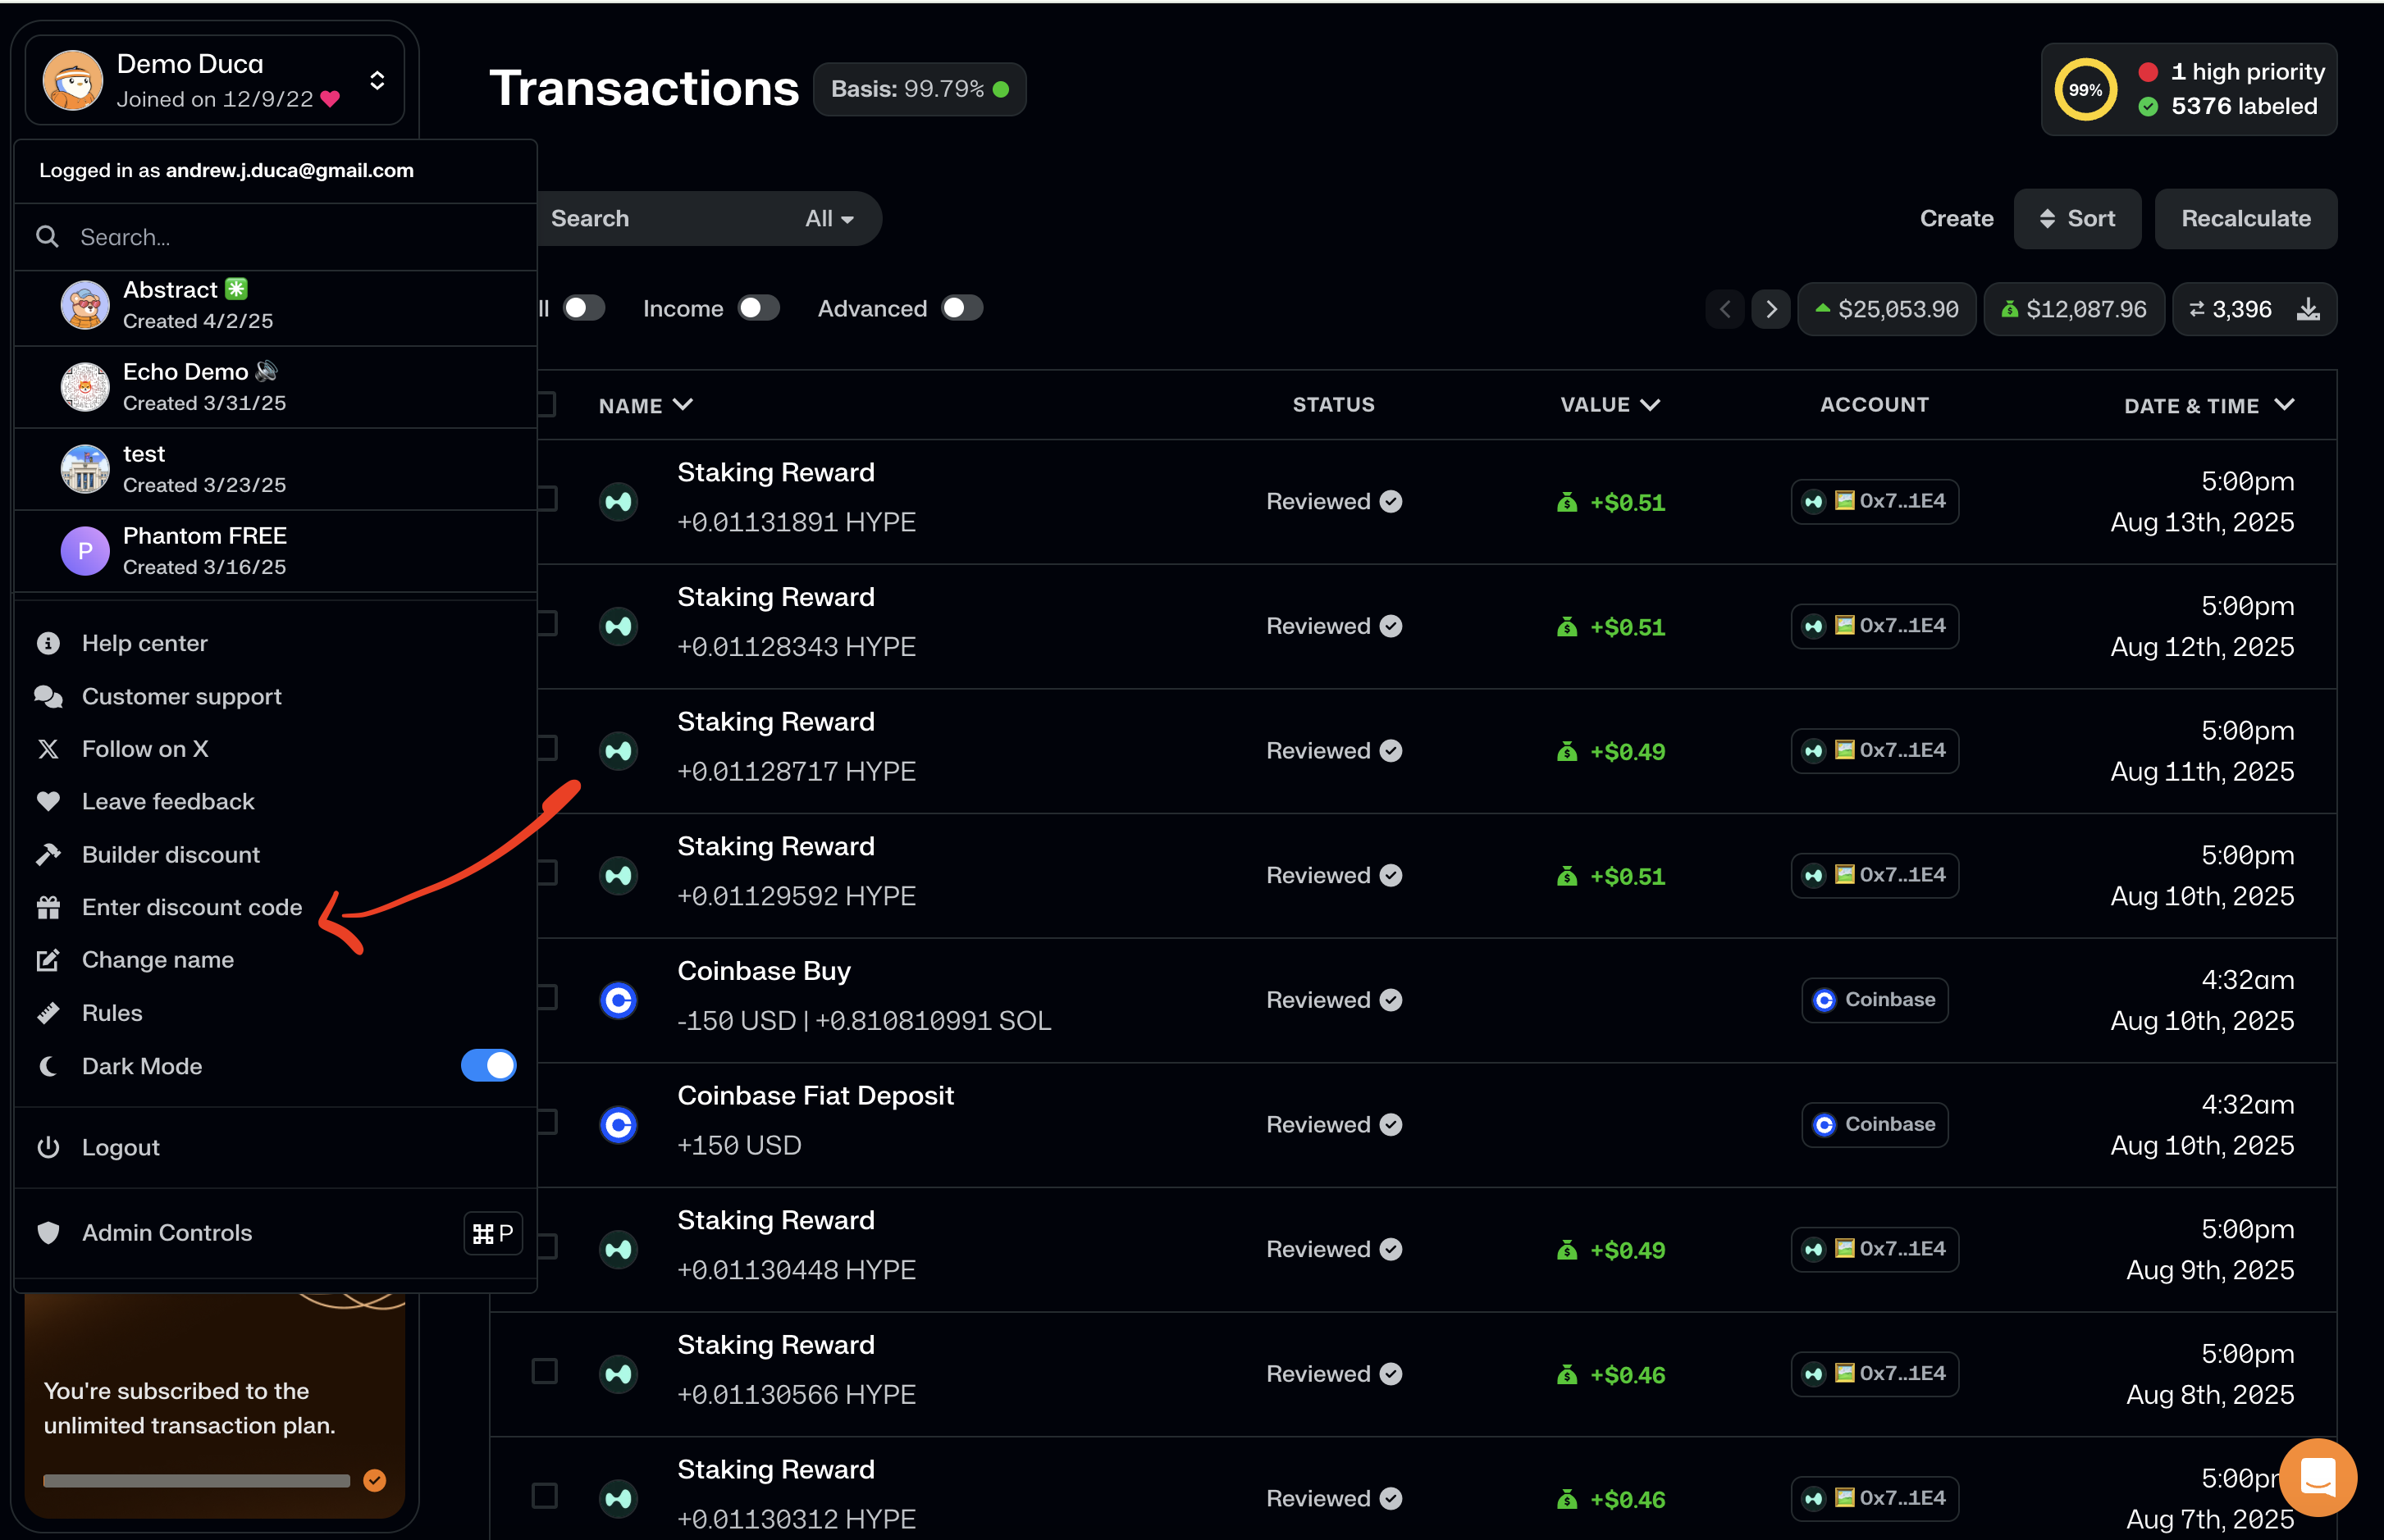
Task: Open the All search filter dropdown
Action: point(829,218)
